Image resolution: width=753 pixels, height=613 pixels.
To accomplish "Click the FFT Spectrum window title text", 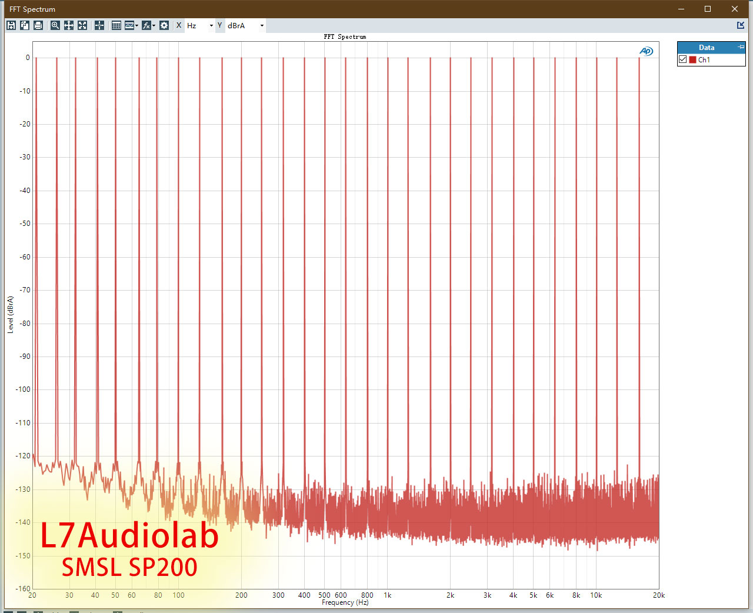I will point(32,9).
